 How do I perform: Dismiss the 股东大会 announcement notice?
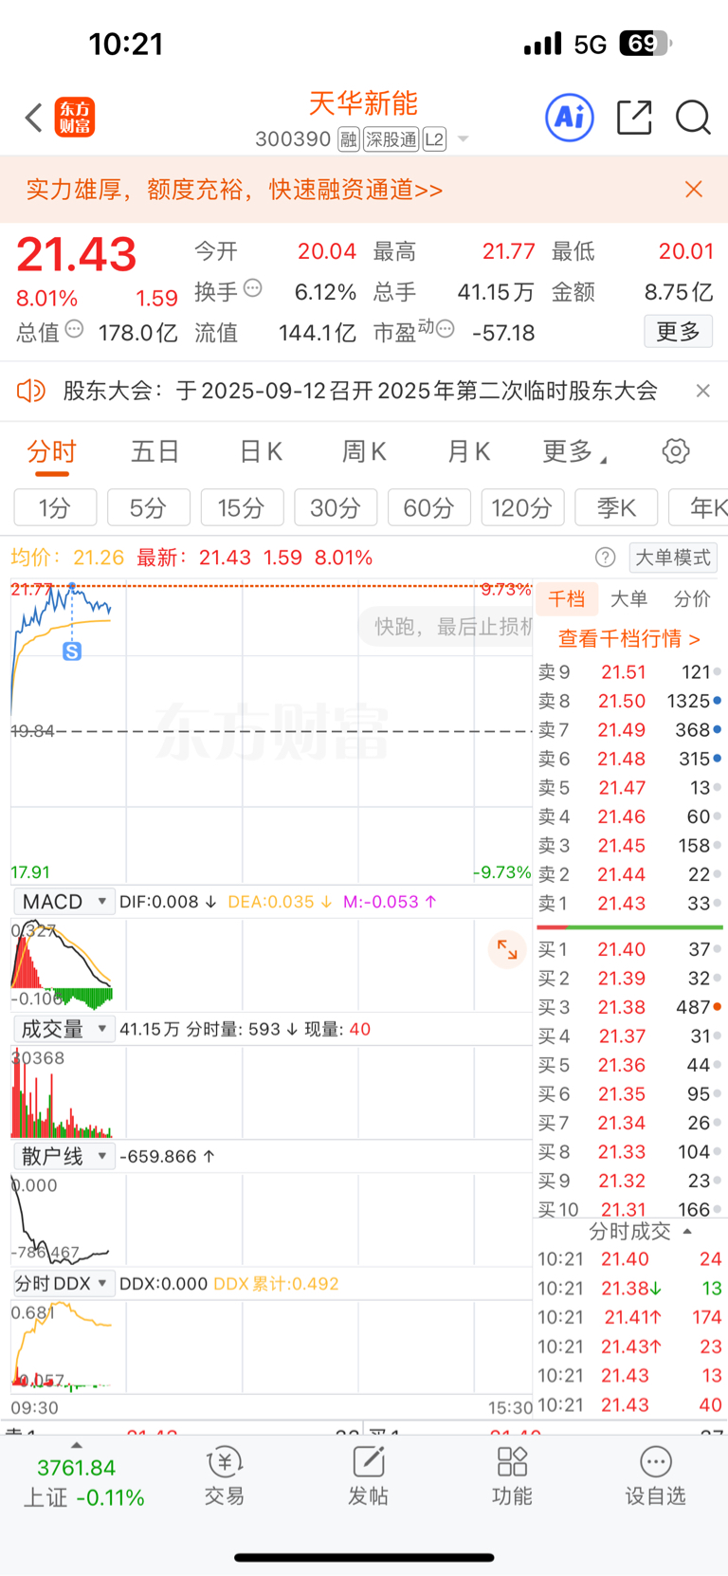[x=702, y=391]
